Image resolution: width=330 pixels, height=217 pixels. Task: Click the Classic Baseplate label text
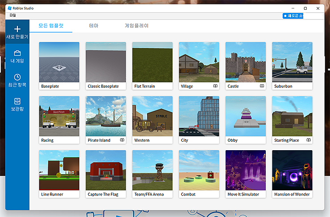tap(103, 86)
